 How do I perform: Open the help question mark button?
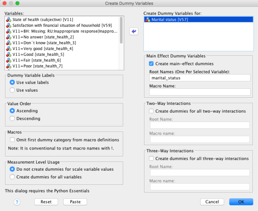pyautogui.click(x=17, y=202)
